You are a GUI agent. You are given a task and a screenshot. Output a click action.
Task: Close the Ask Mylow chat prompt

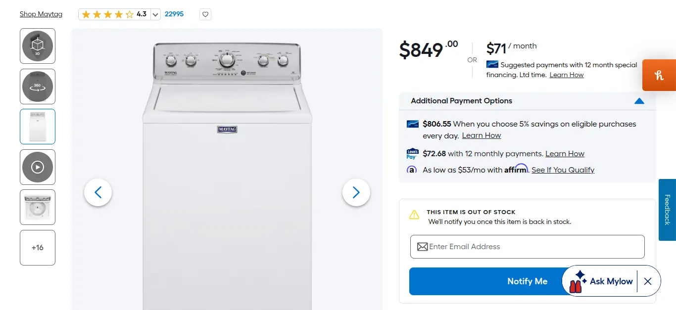coord(648,281)
